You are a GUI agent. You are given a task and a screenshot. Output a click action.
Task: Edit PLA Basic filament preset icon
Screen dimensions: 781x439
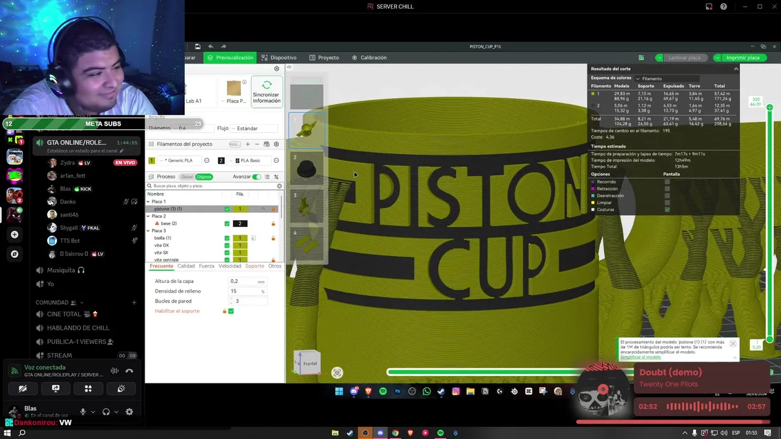click(276, 160)
